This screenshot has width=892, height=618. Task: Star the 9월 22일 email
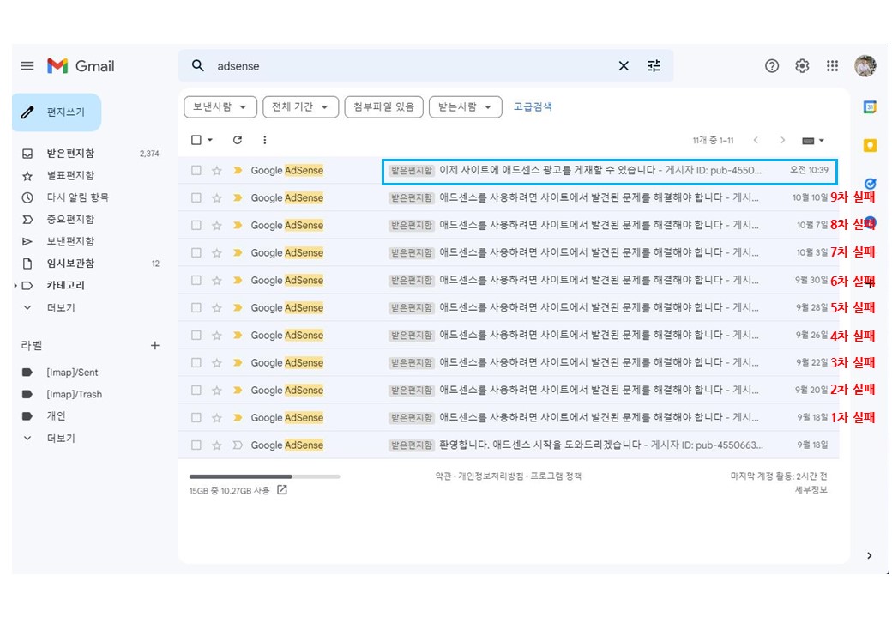point(217,362)
